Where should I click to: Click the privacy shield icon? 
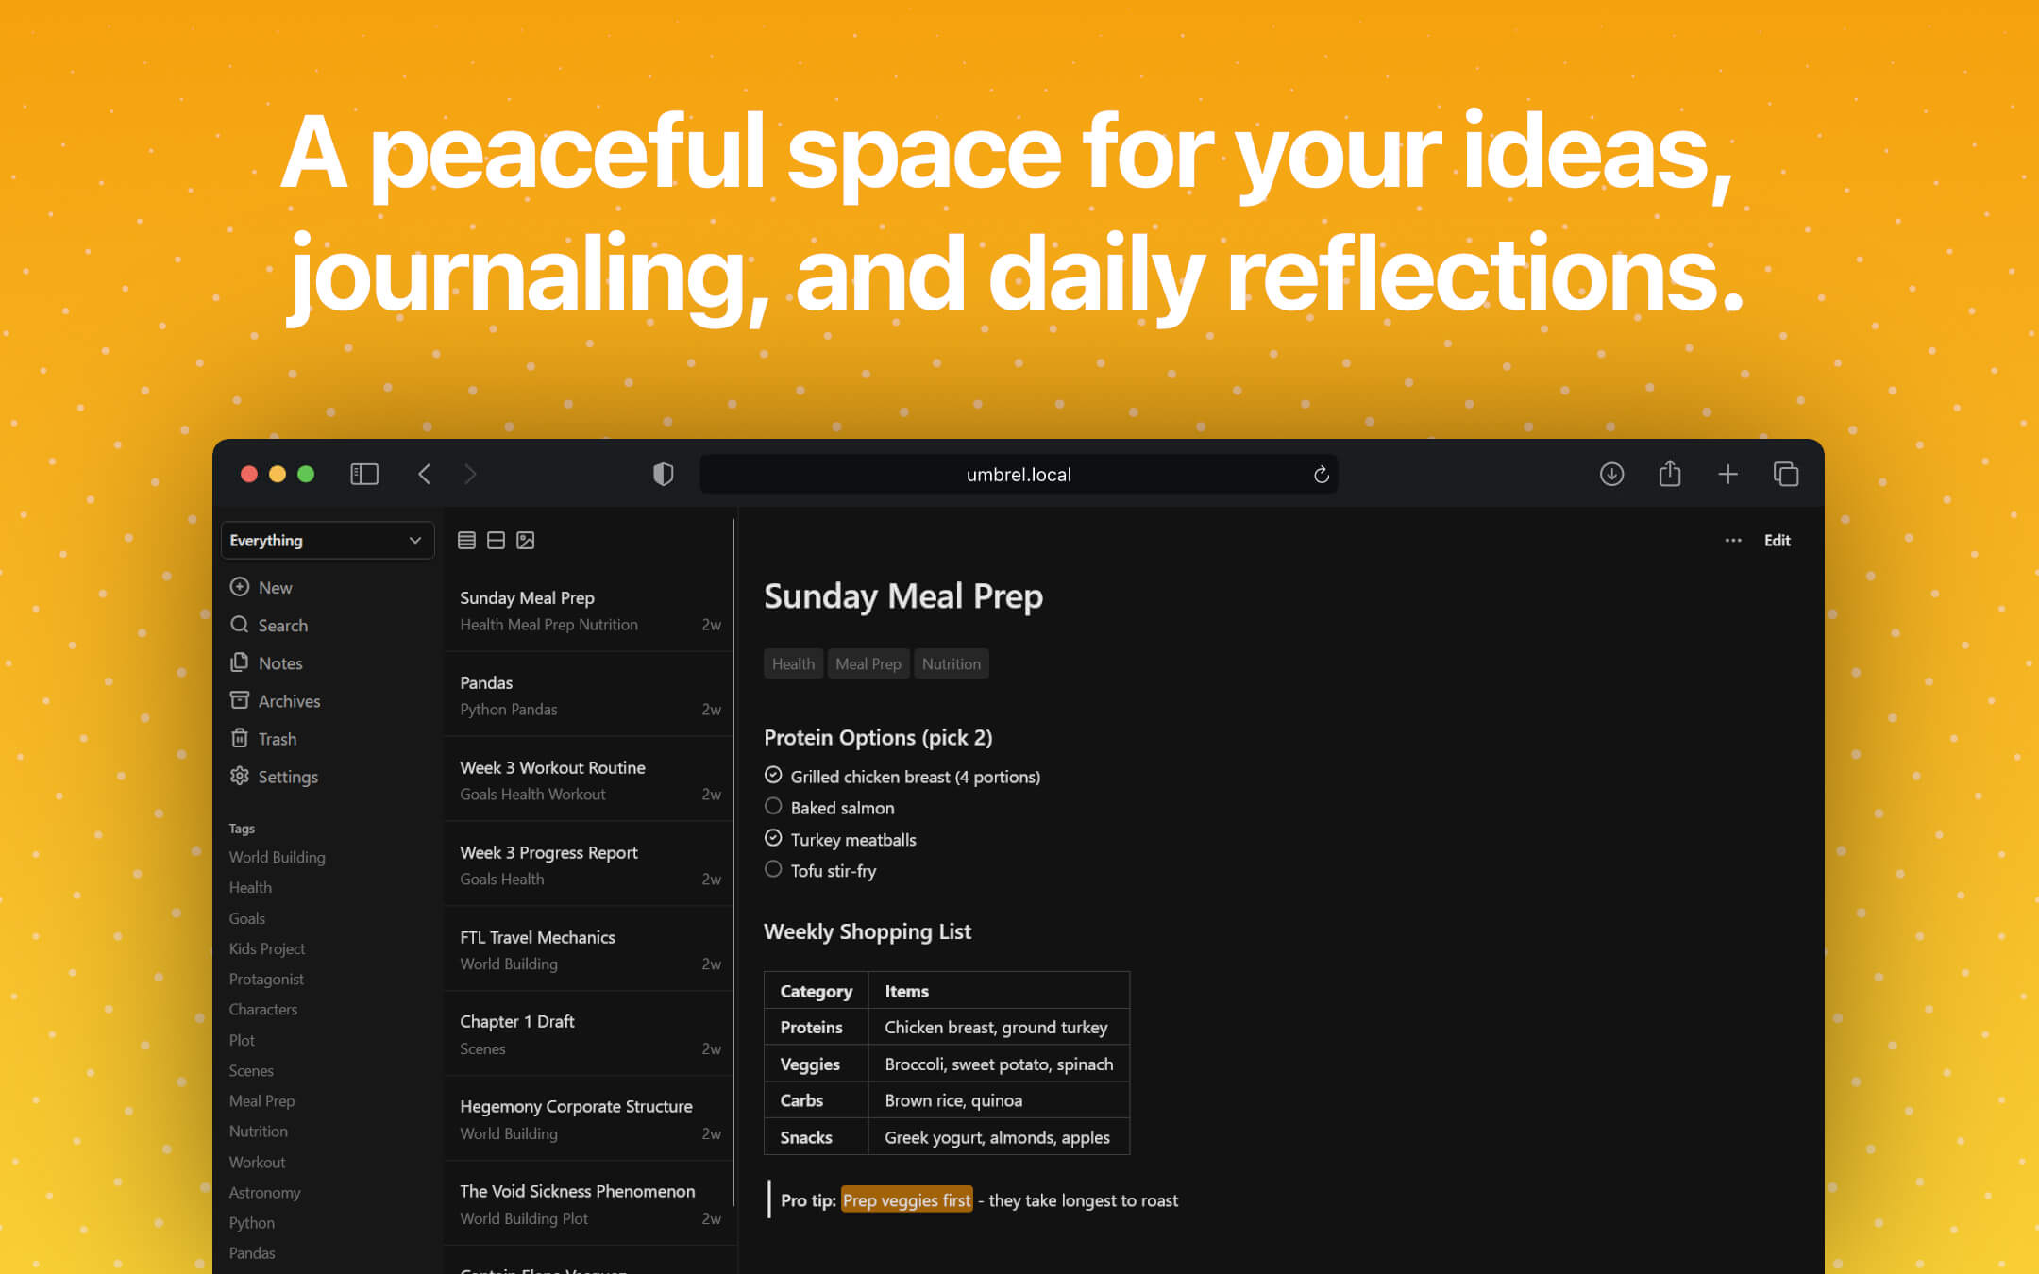(663, 474)
